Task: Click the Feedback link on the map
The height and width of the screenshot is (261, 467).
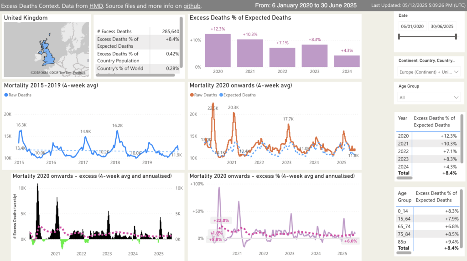Action: click(x=78, y=73)
